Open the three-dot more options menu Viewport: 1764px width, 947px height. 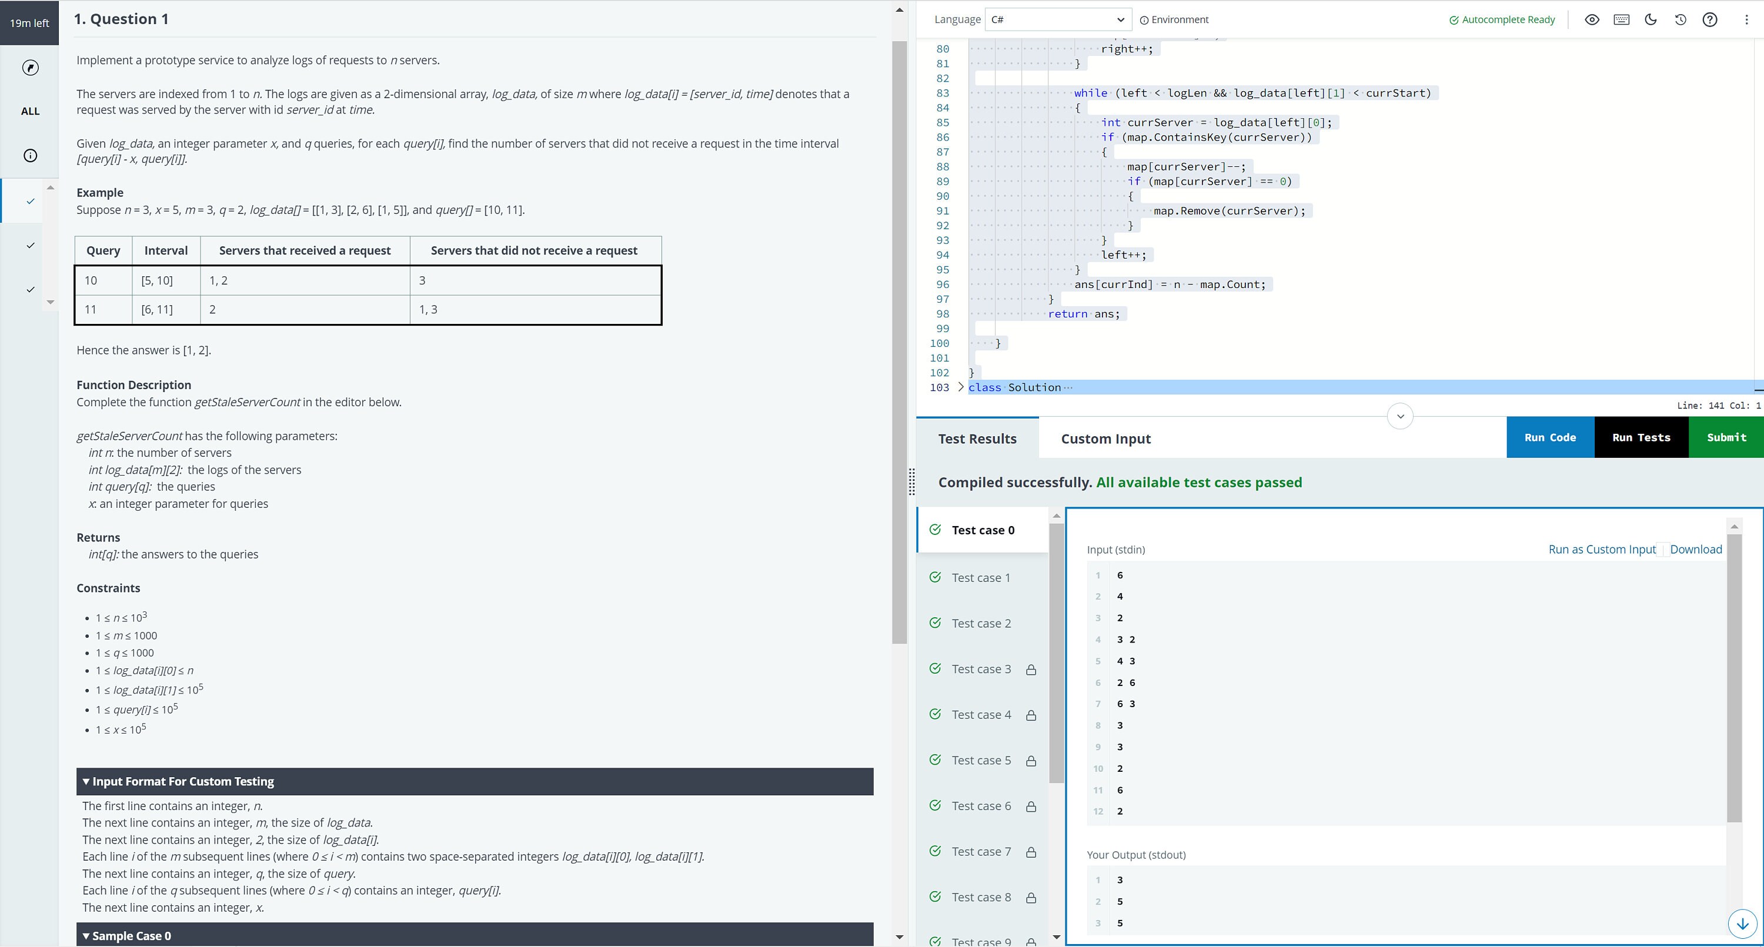click(x=1746, y=19)
